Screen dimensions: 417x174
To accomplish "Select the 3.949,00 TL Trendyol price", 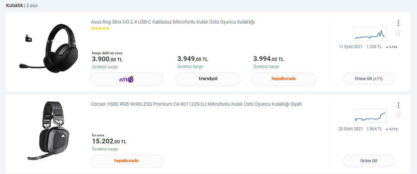I will click(192, 59).
